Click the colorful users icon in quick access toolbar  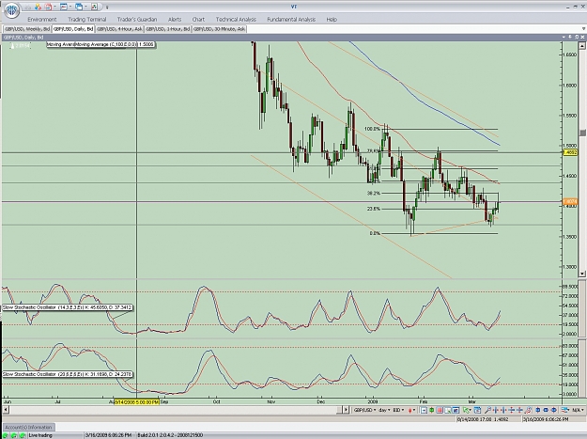tap(38, 7)
